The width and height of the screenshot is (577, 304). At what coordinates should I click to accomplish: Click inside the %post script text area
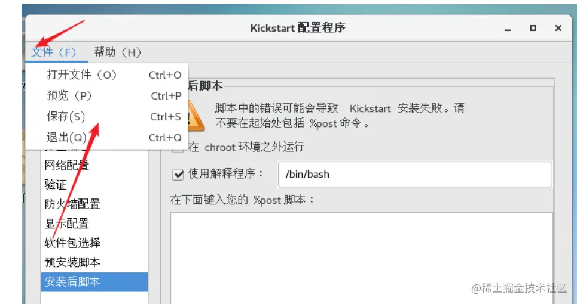[x=361, y=258]
